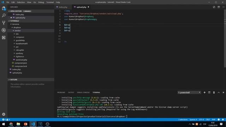Expand the bin folder
Screen dimensions: 226x127
[x=17, y=34]
